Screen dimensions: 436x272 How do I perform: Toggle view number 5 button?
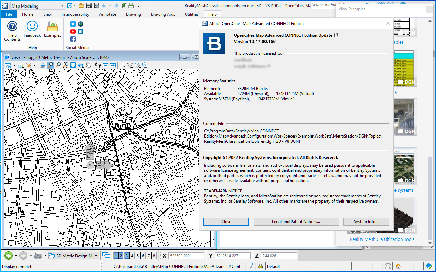(138, 256)
